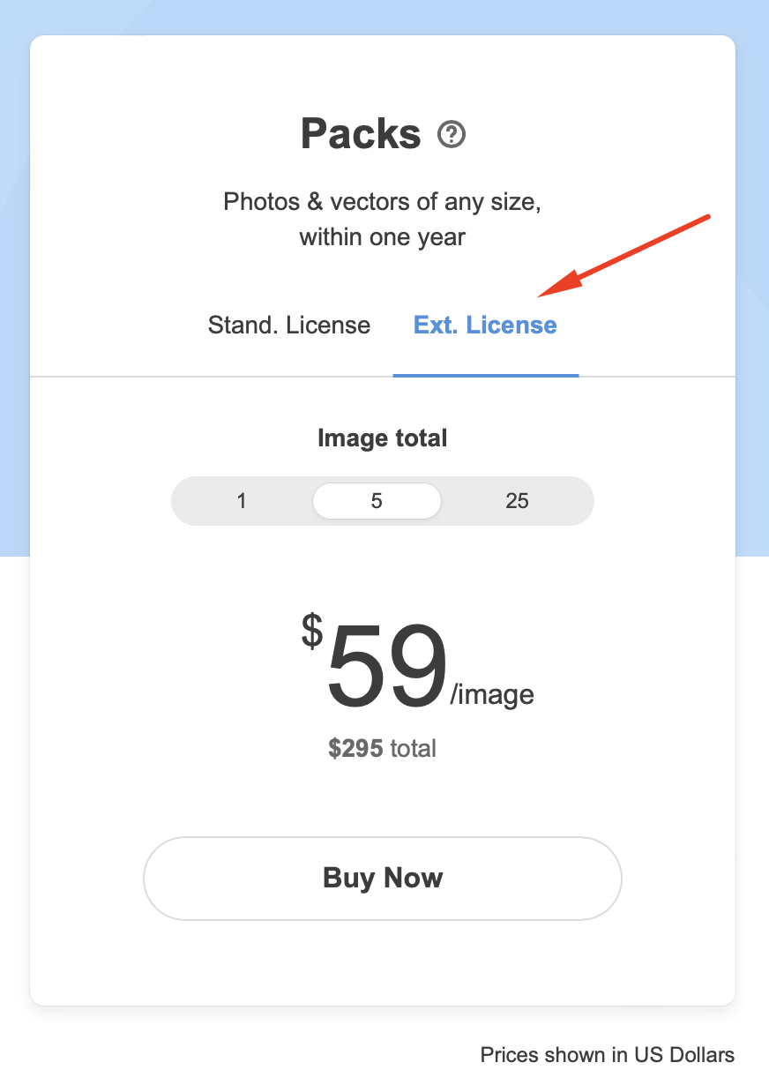The height and width of the screenshot is (1085, 769).
Task: Select the $295 total price text
Action: [x=382, y=748]
